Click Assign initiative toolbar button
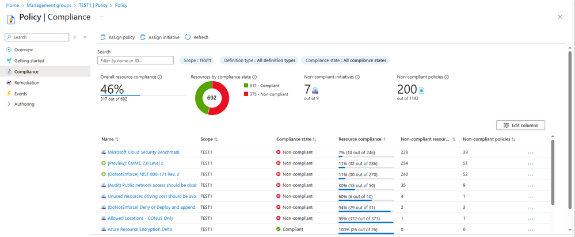 coord(160,37)
